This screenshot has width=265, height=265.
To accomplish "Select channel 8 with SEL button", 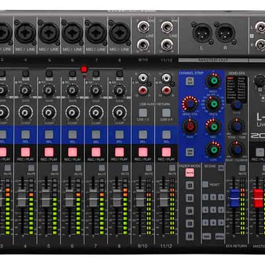I will (119, 134).
